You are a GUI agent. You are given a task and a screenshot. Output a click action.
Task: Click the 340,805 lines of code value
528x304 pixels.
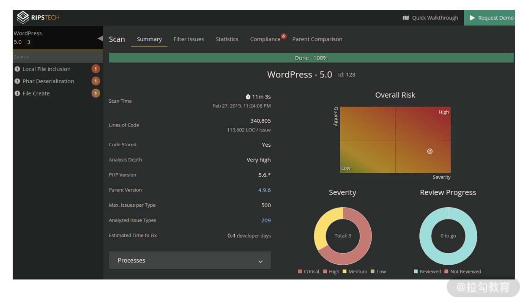click(x=260, y=121)
